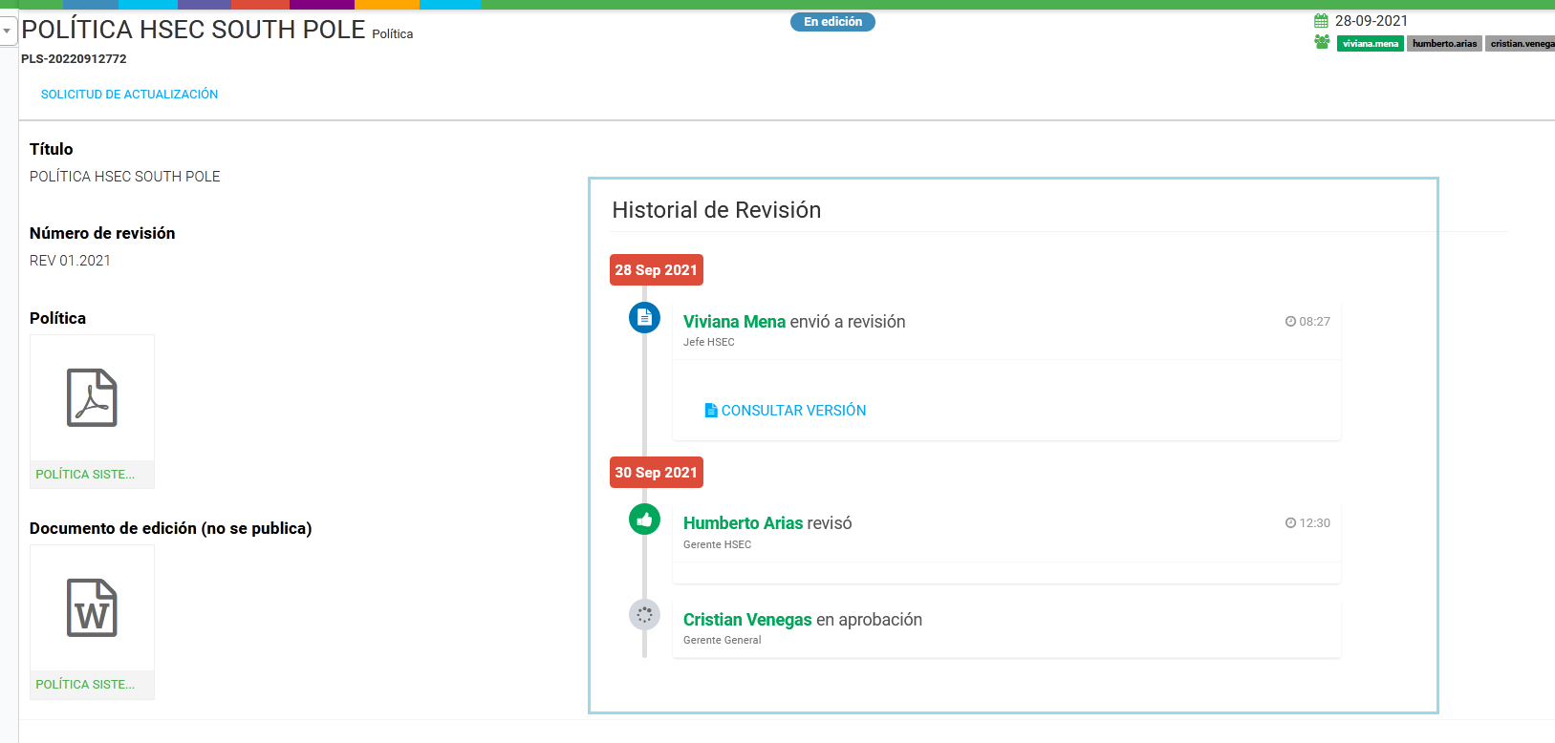Viewport: 1555px width, 743px height.
Task: Click Cristian Venegas name in history
Action: pyautogui.click(x=747, y=620)
